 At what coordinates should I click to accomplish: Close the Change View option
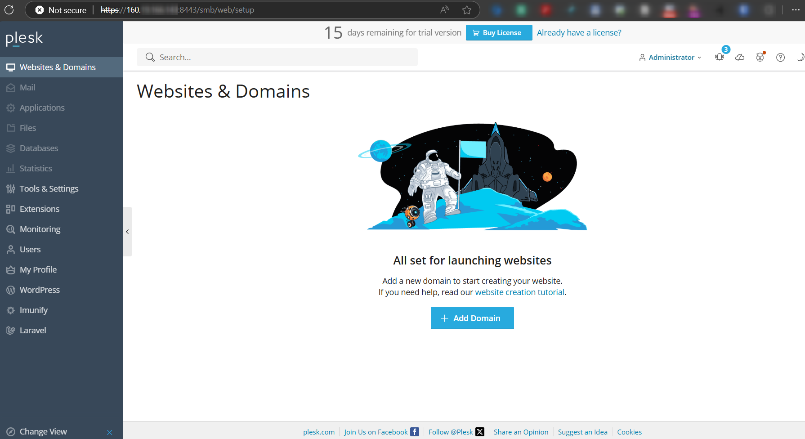click(110, 432)
